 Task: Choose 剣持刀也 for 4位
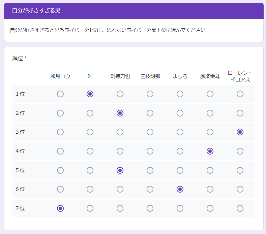pyautogui.click(x=120, y=151)
